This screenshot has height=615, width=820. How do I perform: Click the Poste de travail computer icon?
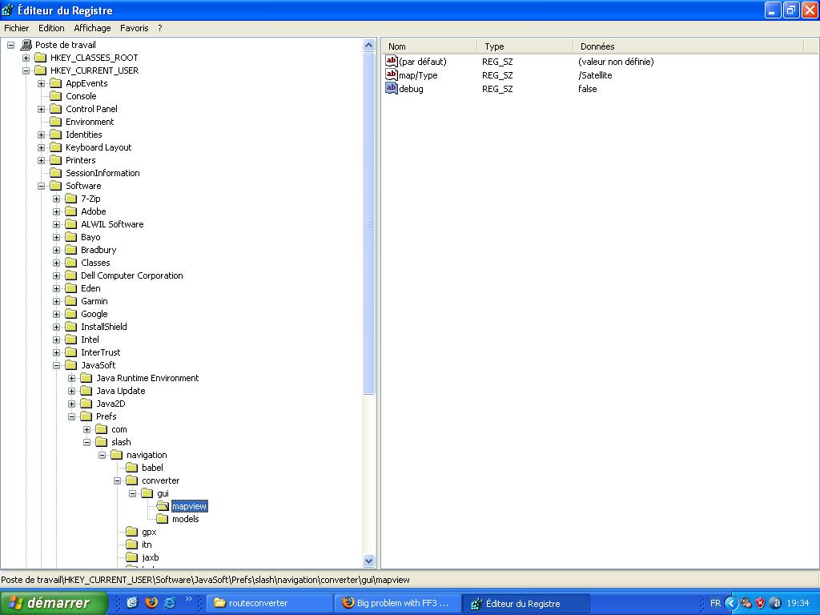[26, 45]
